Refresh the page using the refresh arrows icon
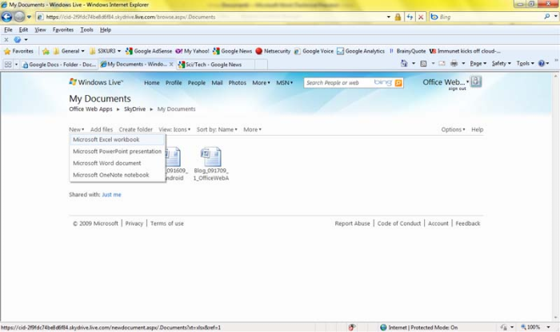Image resolution: width=560 pixels, height=332 pixels. click(410, 17)
